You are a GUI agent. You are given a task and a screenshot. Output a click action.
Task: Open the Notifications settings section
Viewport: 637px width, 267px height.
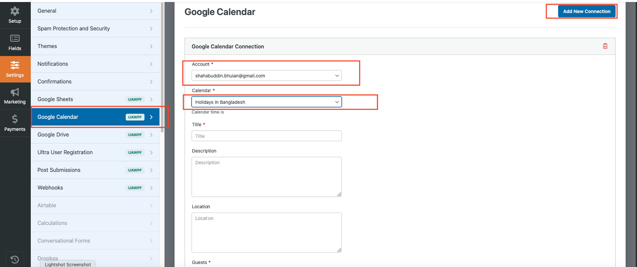tap(95, 64)
